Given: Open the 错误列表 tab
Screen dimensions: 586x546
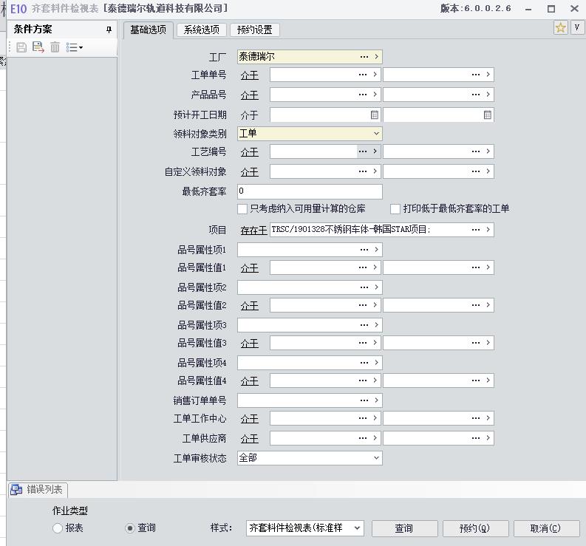Looking at the screenshot, I should click(x=38, y=490).
